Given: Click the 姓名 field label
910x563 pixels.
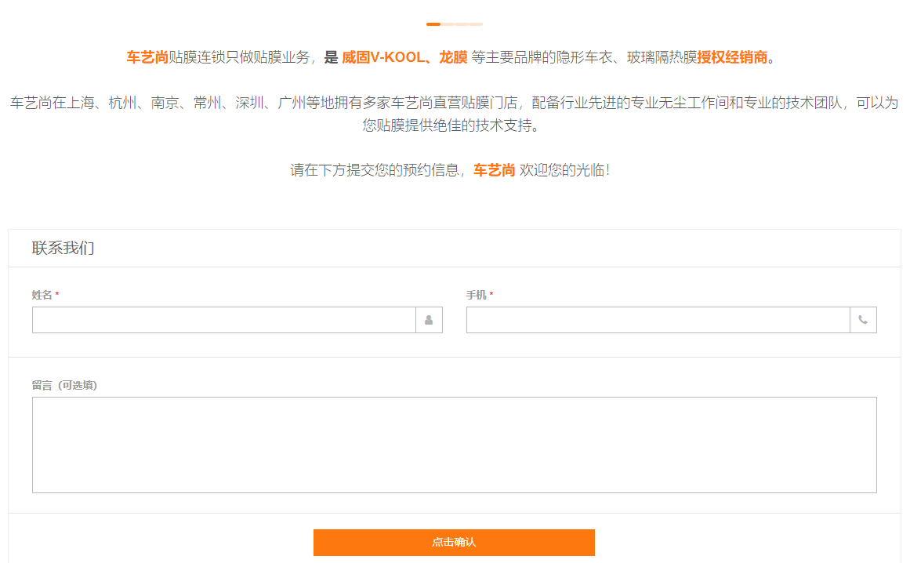Looking at the screenshot, I should (42, 295).
